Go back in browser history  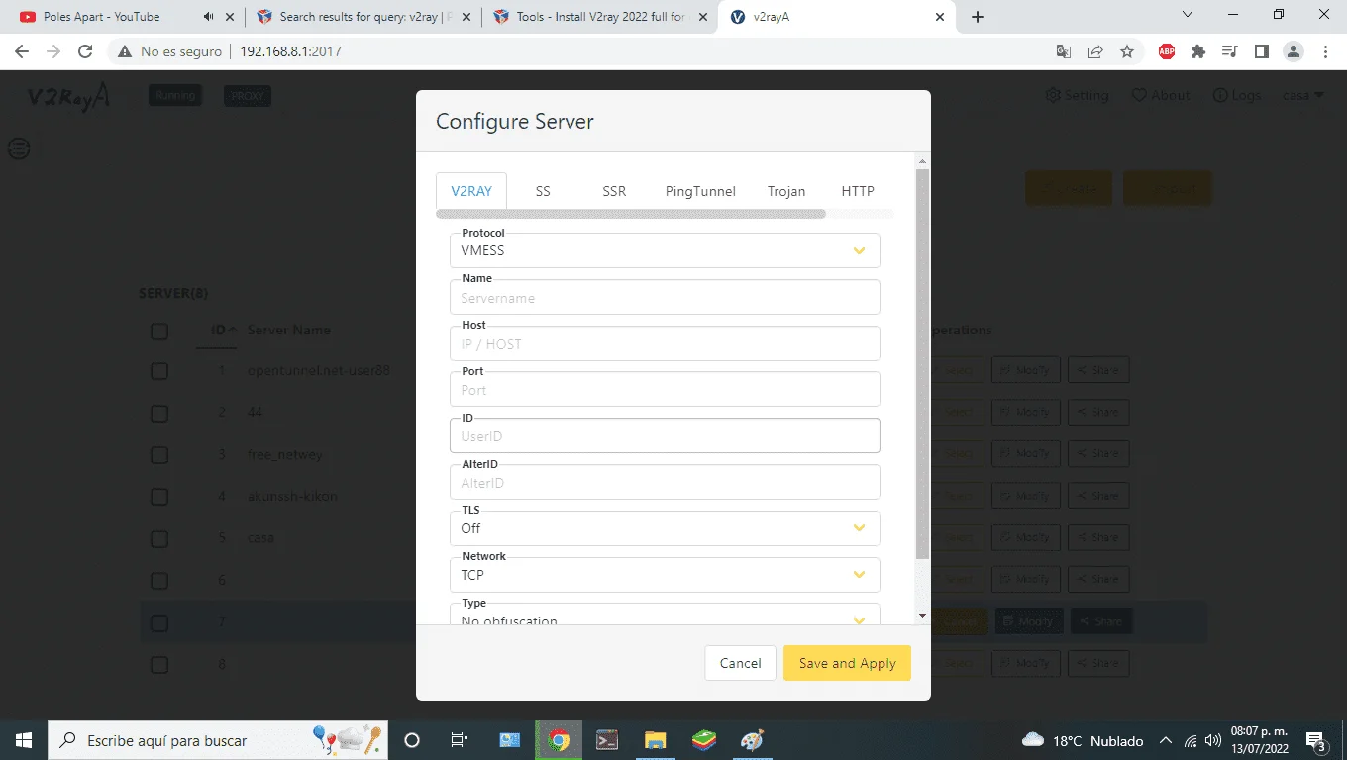tap(22, 51)
